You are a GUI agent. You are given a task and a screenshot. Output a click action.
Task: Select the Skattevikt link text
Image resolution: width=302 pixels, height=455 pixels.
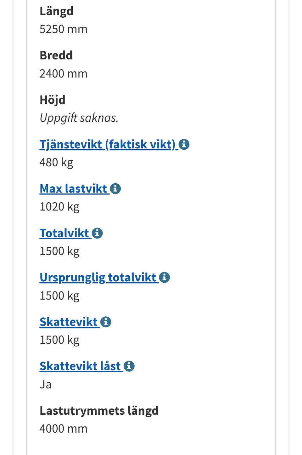(x=69, y=322)
